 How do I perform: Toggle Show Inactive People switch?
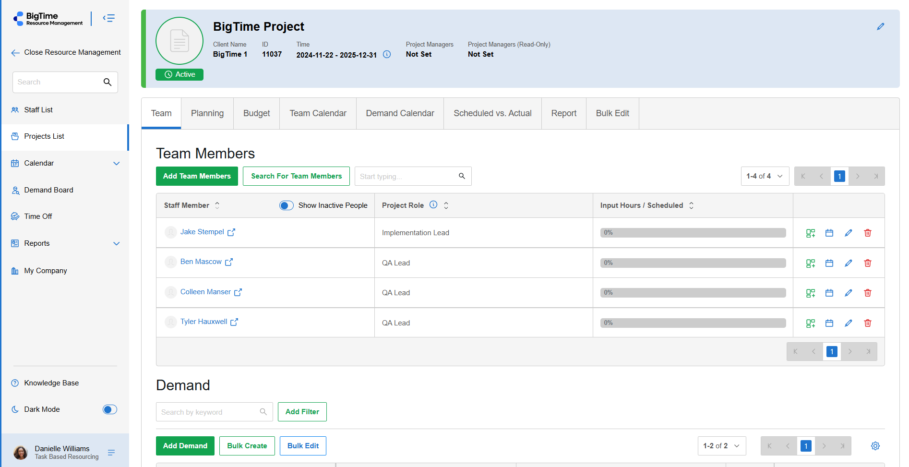(287, 205)
